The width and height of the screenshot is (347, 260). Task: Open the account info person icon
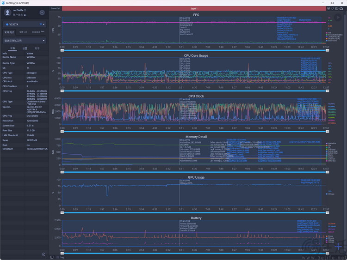coord(25,15)
